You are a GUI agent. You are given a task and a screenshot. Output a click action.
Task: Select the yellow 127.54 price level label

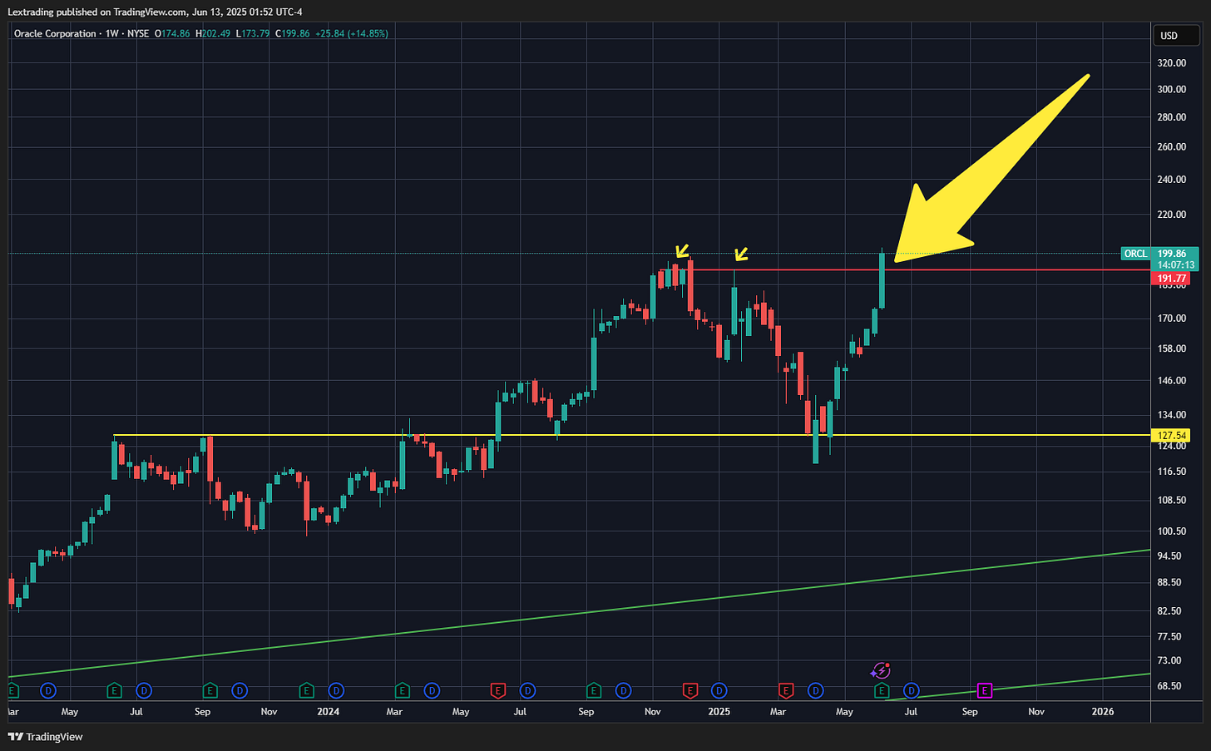point(1169,435)
